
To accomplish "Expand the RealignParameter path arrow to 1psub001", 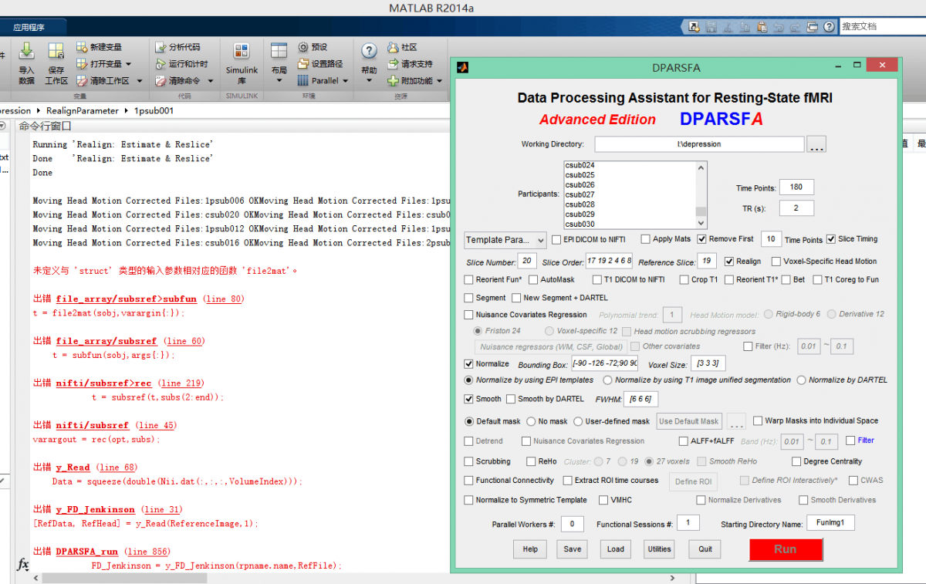I will (126, 111).
